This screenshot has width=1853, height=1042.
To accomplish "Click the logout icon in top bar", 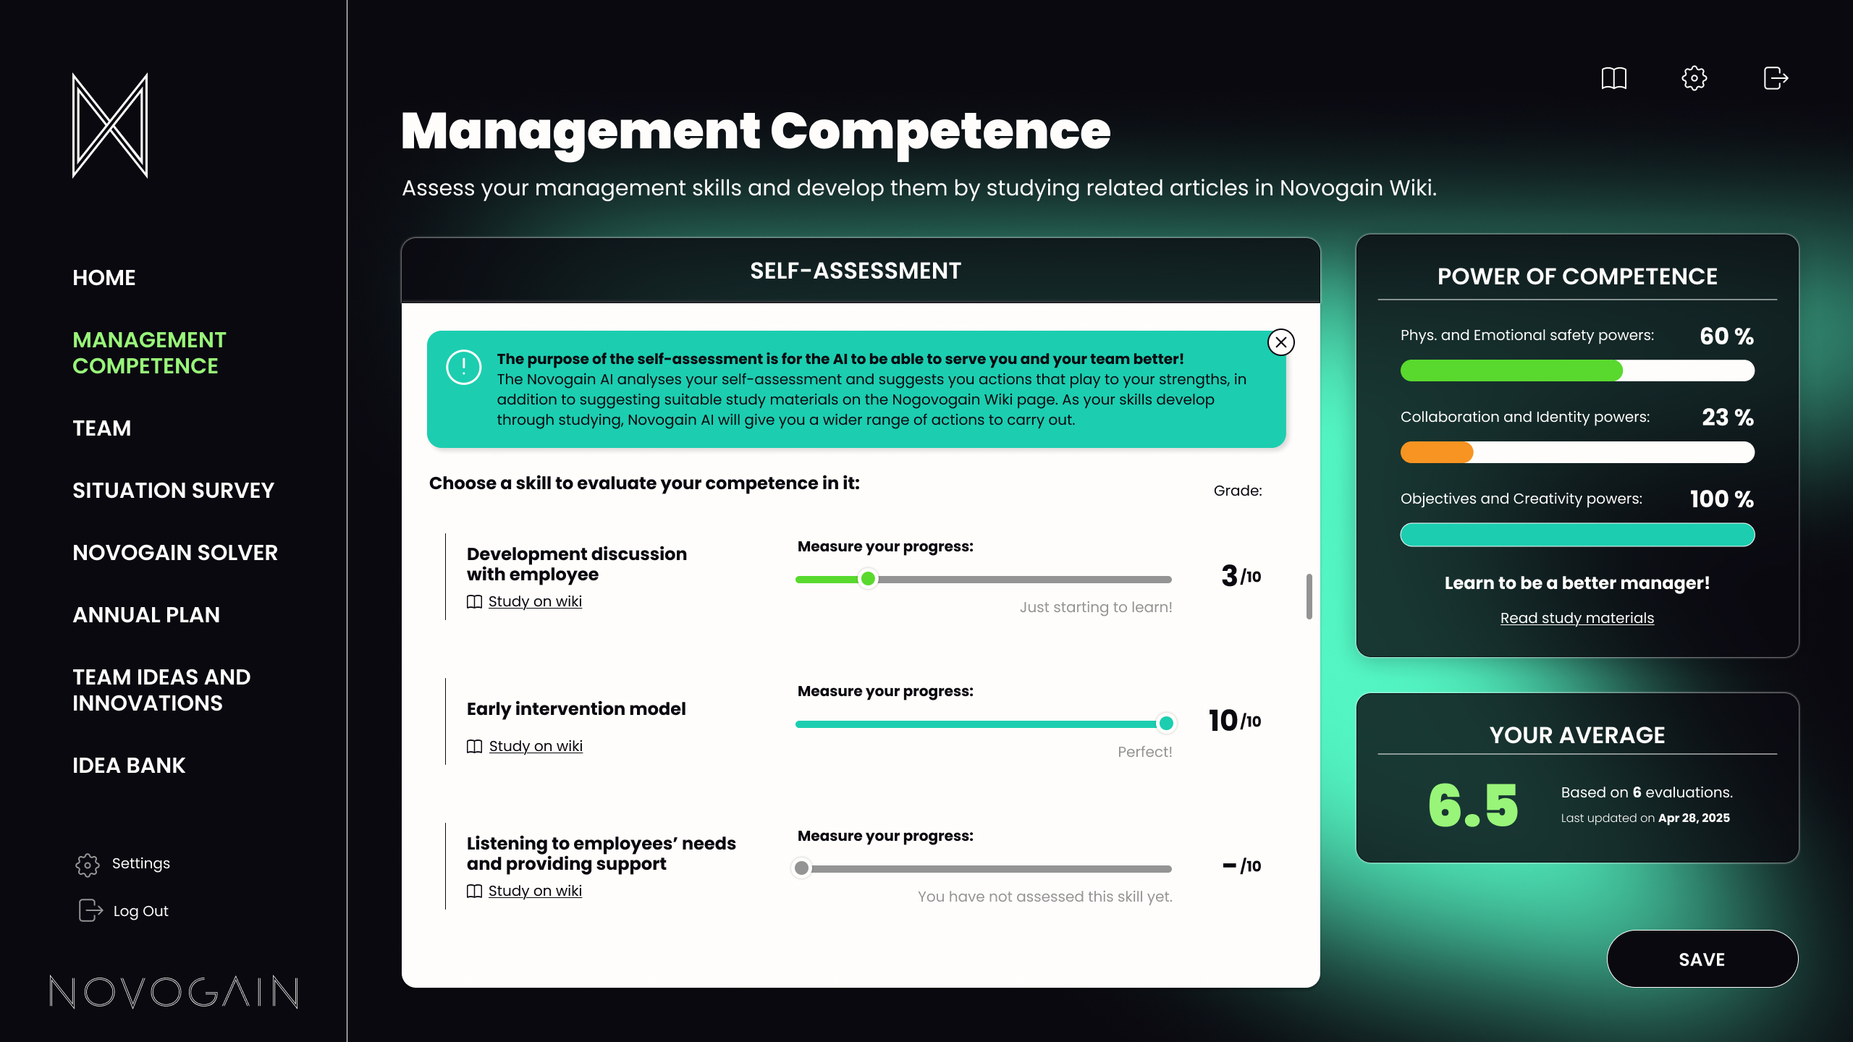I will 1775,78.
